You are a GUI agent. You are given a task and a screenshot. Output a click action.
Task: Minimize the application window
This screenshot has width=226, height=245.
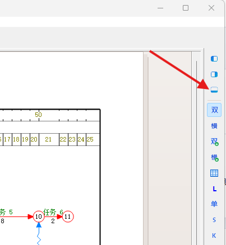point(160,8)
